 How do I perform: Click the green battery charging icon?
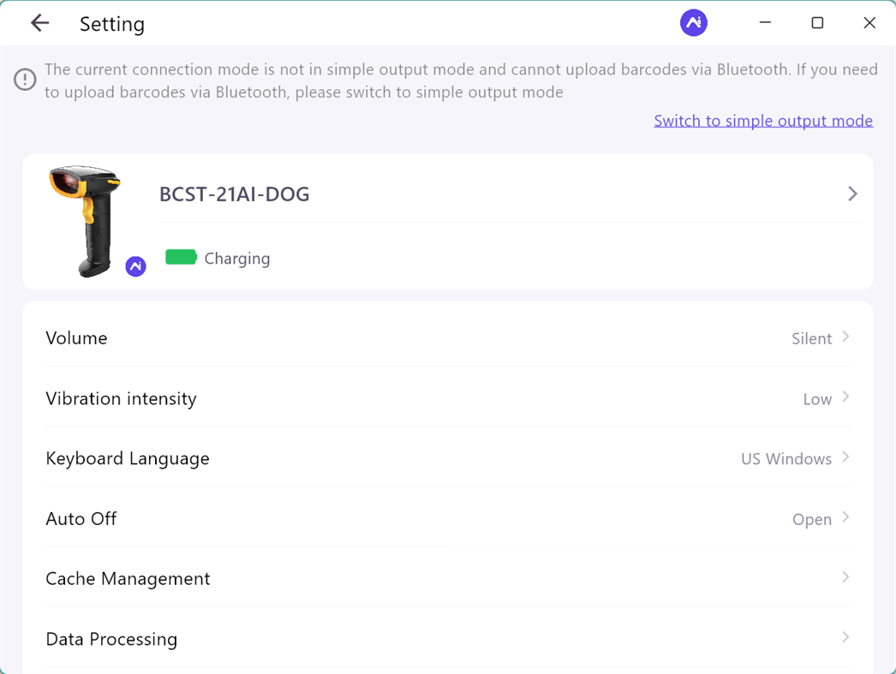click(x=181, y=257)
